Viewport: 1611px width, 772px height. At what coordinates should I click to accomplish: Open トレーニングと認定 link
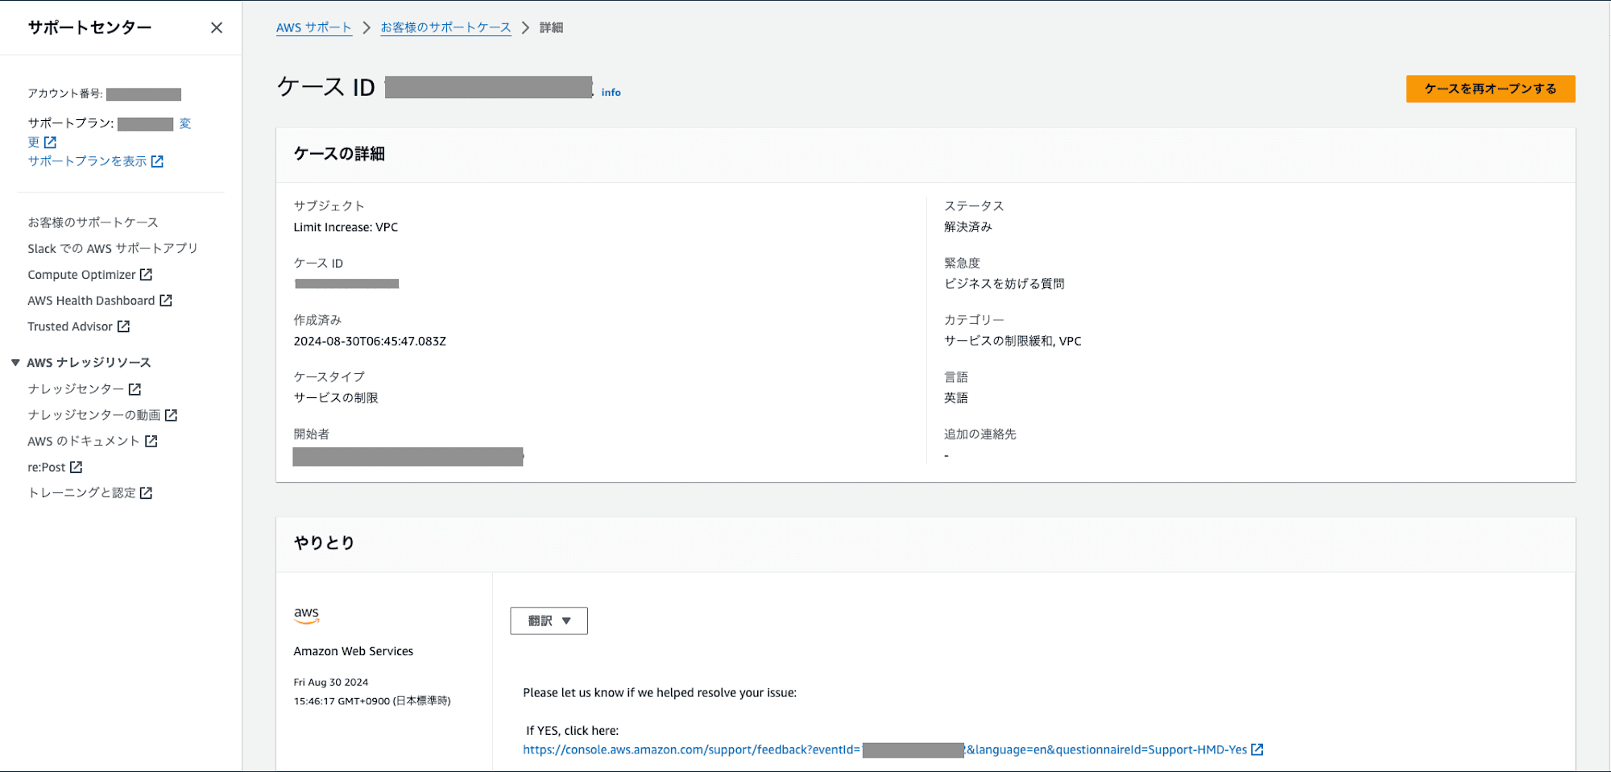81,492
